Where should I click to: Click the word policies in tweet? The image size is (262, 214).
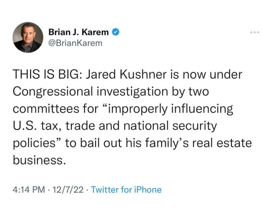[x=34, y=143]
